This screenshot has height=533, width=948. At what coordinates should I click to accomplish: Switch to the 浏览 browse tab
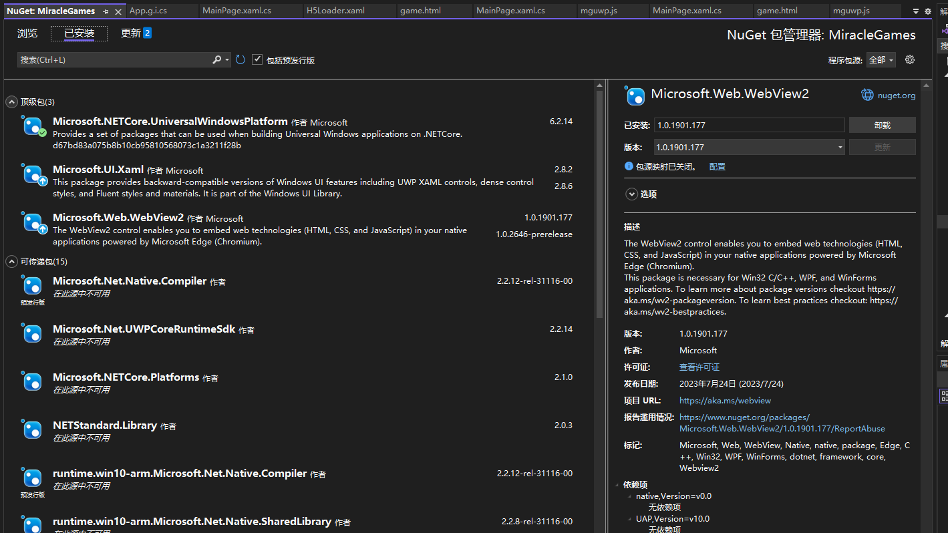pyautogui.click(x=27, y=33)
